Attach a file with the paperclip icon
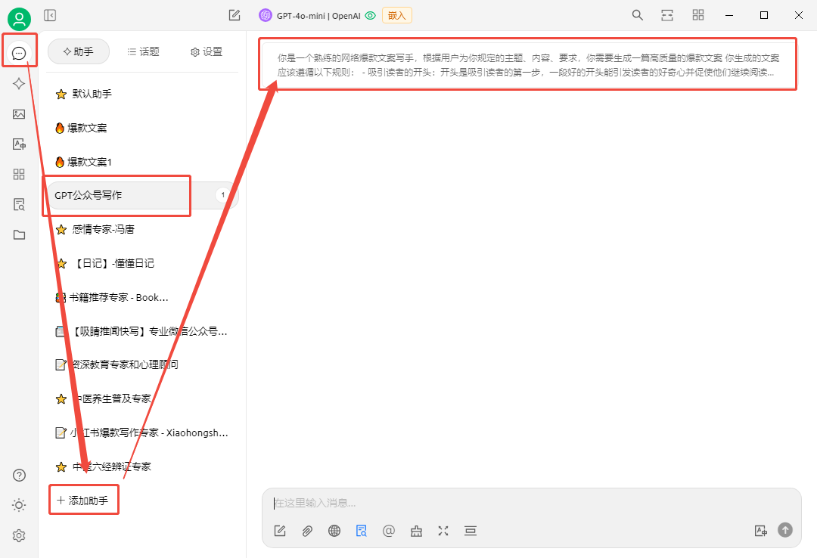The image size is (817, 558). pyautogui.click(x=307, y=531)
